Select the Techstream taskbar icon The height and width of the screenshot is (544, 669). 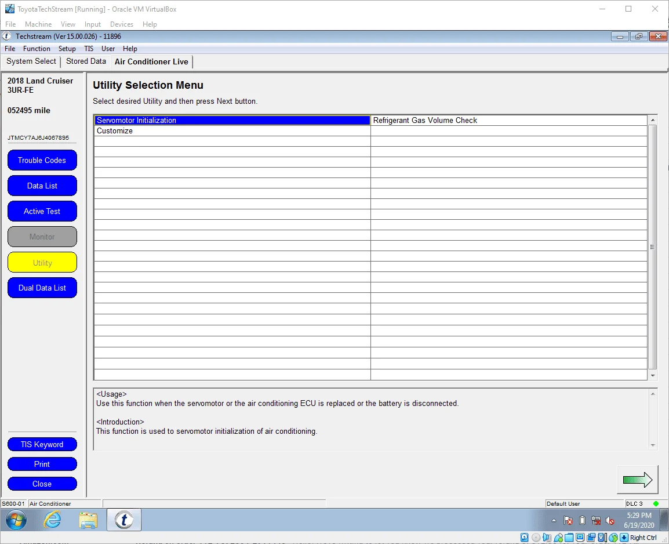(123, 520)
